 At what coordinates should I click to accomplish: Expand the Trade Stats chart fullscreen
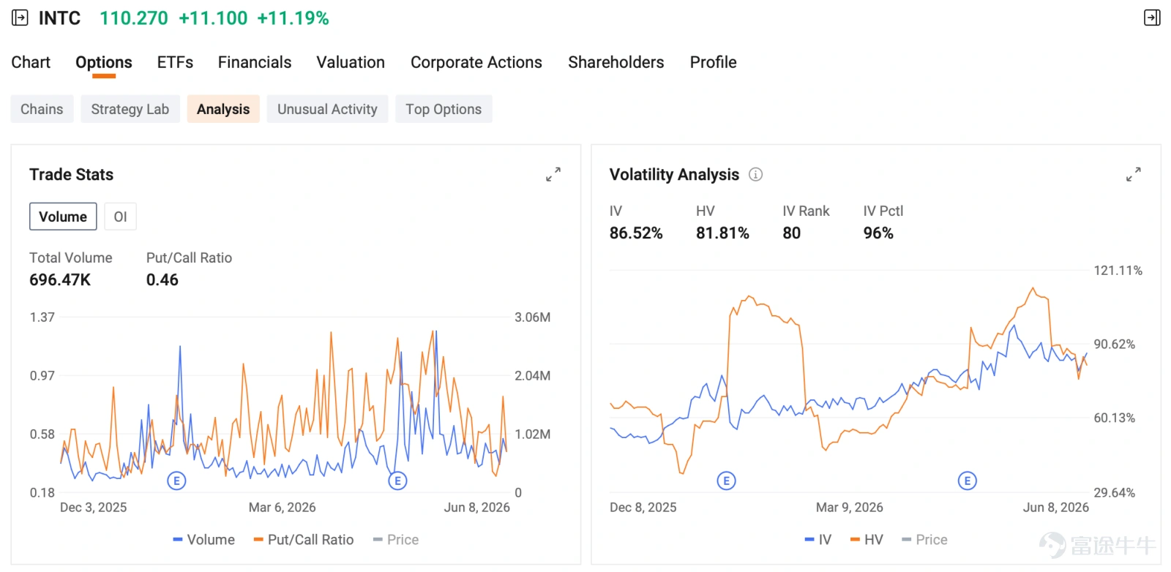553,174
